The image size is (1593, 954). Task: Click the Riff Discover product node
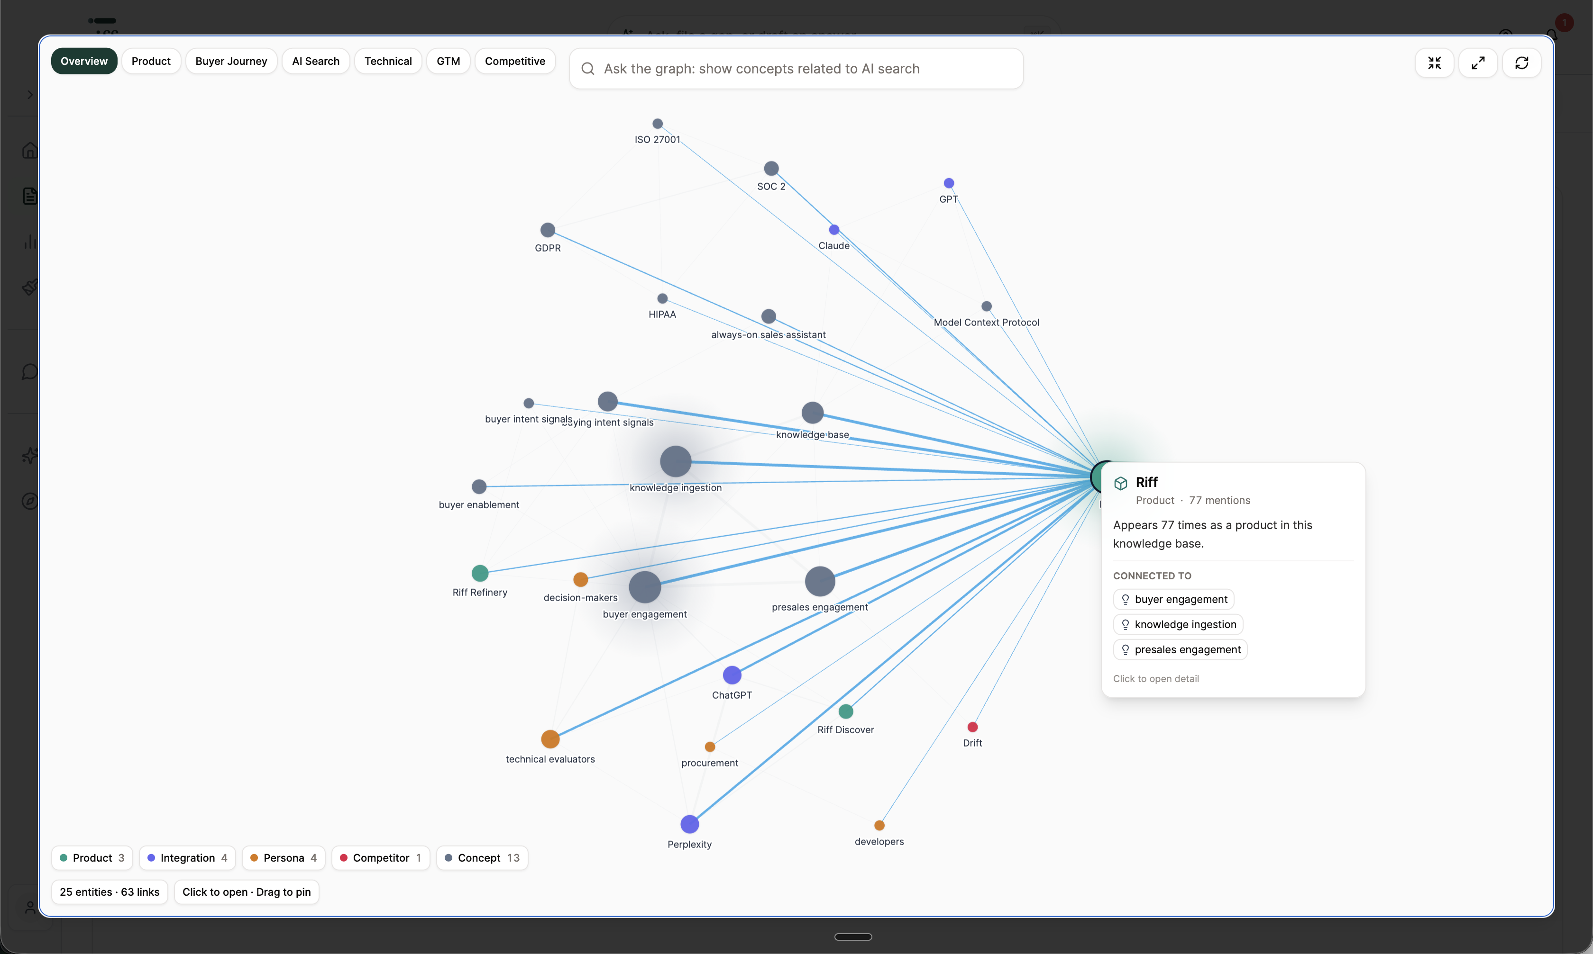(846, 711)
